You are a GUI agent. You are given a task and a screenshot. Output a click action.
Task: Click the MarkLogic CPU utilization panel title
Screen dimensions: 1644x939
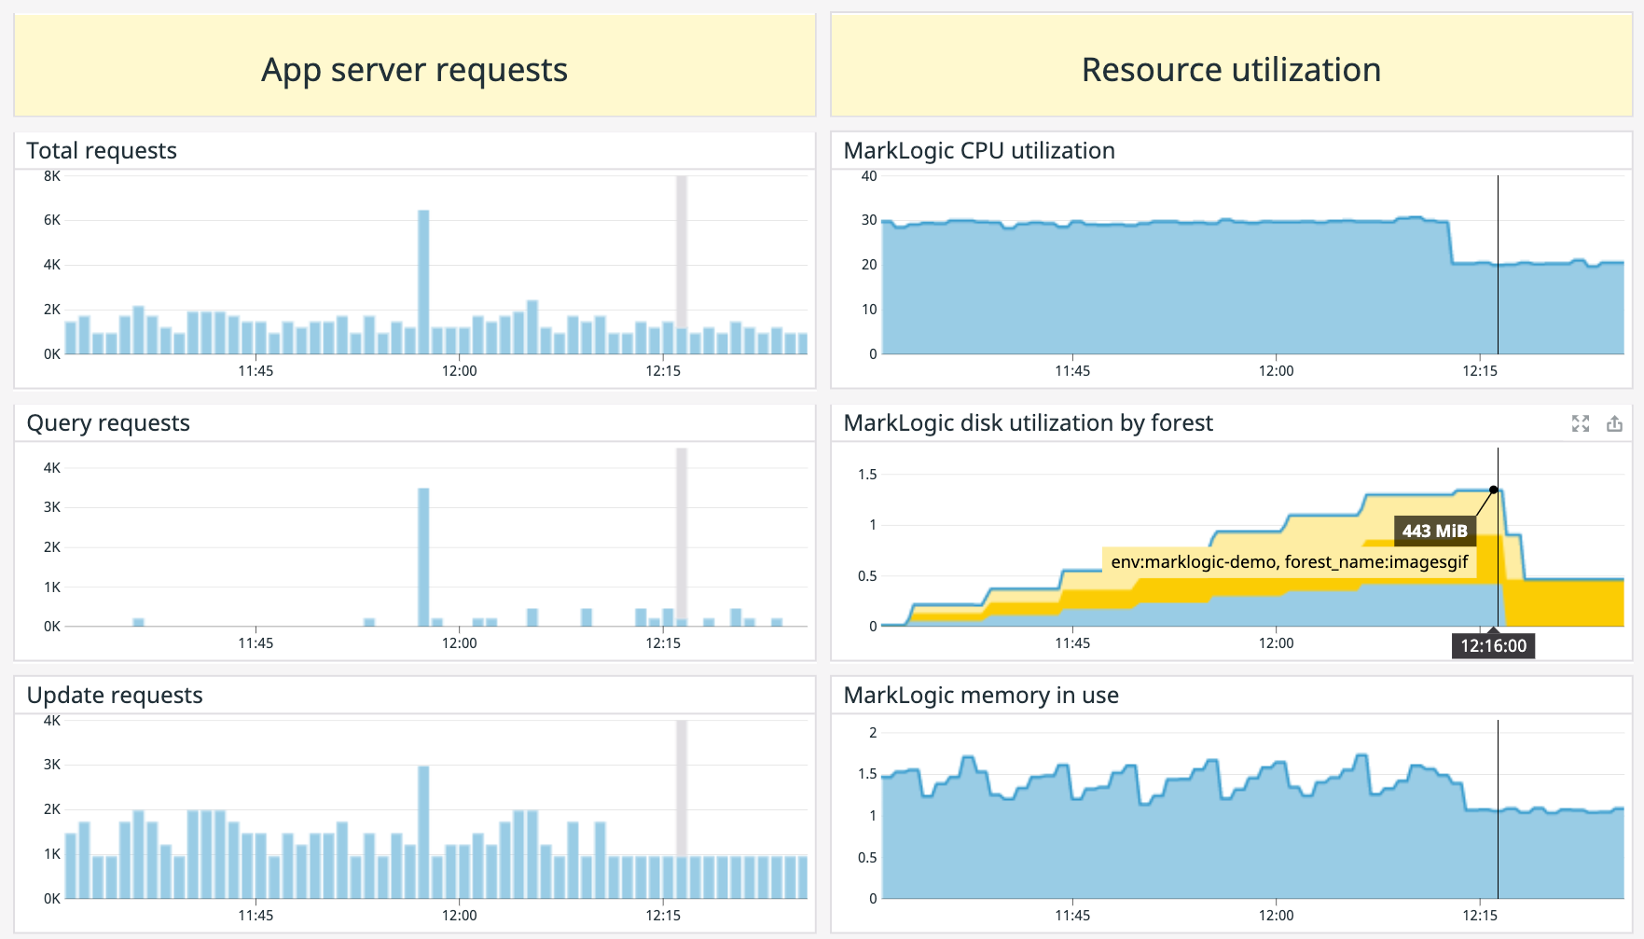(x=978, y=150)
